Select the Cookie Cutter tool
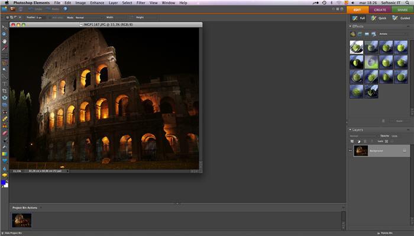The width and height of the screenshot is (414, 236). (x=5, y=98)
